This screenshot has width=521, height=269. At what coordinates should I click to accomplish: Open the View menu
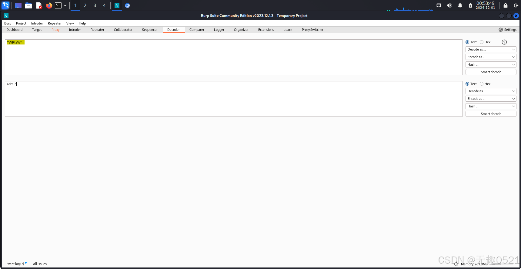point(70,23)
